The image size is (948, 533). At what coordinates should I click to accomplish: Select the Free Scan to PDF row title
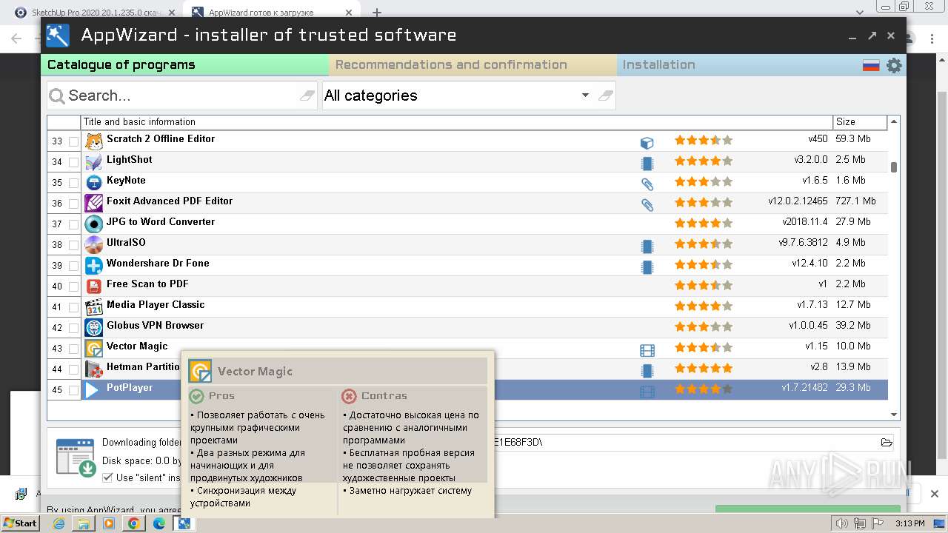147,284
